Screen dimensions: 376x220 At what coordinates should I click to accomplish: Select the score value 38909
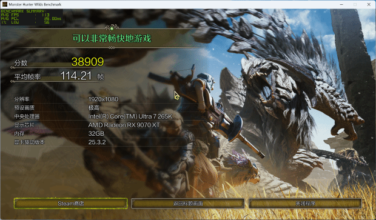click(x=87, y=62)
